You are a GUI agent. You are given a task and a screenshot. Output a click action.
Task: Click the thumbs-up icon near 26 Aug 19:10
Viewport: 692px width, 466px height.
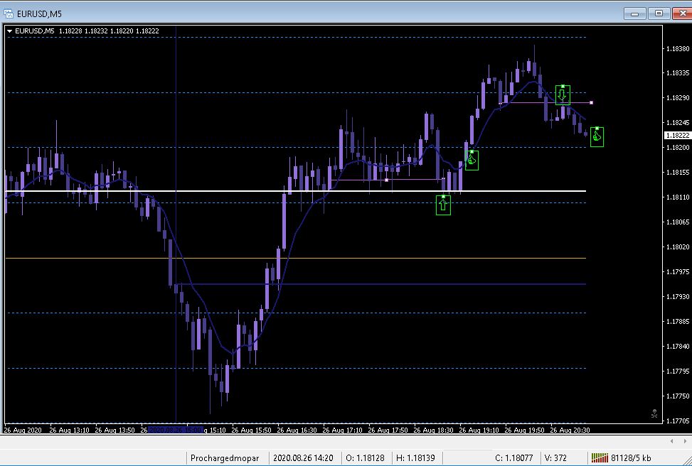(x=472, y=161)
